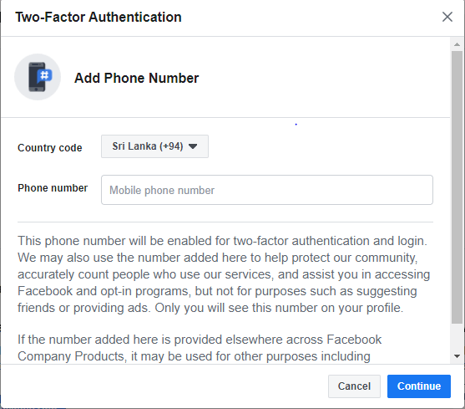Image resolution: width=465 pixels, height=409 pixels.
Task: Click the phone device icon
Action: coord(37,77)
